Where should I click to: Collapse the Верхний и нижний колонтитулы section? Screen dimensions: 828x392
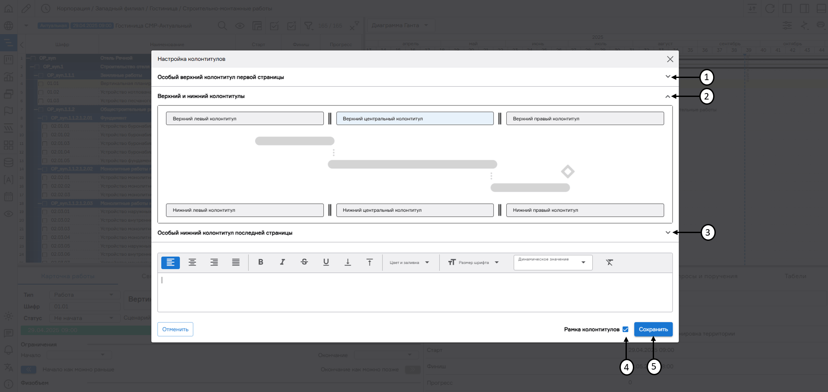point(668,96)
